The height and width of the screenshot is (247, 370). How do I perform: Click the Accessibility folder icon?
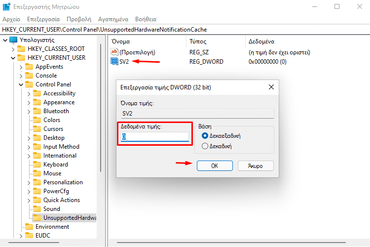(x=37, y=93)
